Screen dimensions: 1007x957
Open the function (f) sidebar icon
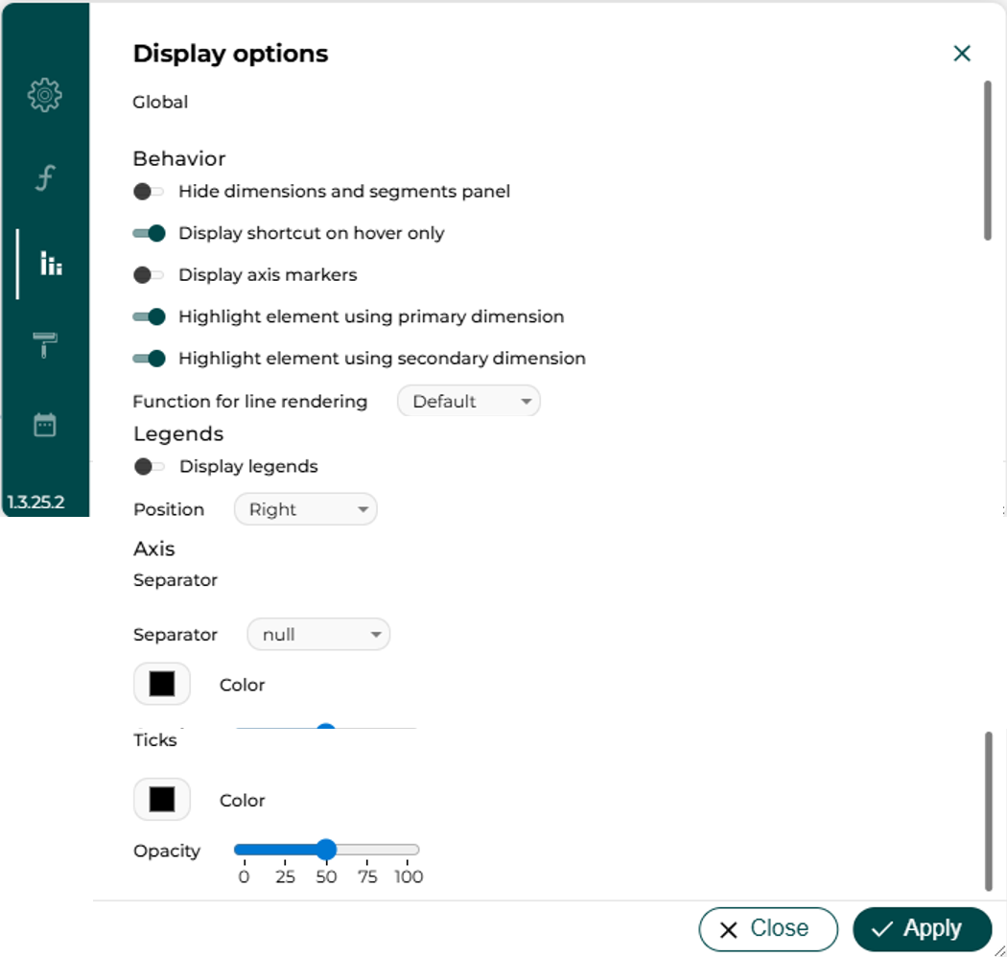pyautogui.click(x=45, y=178)
